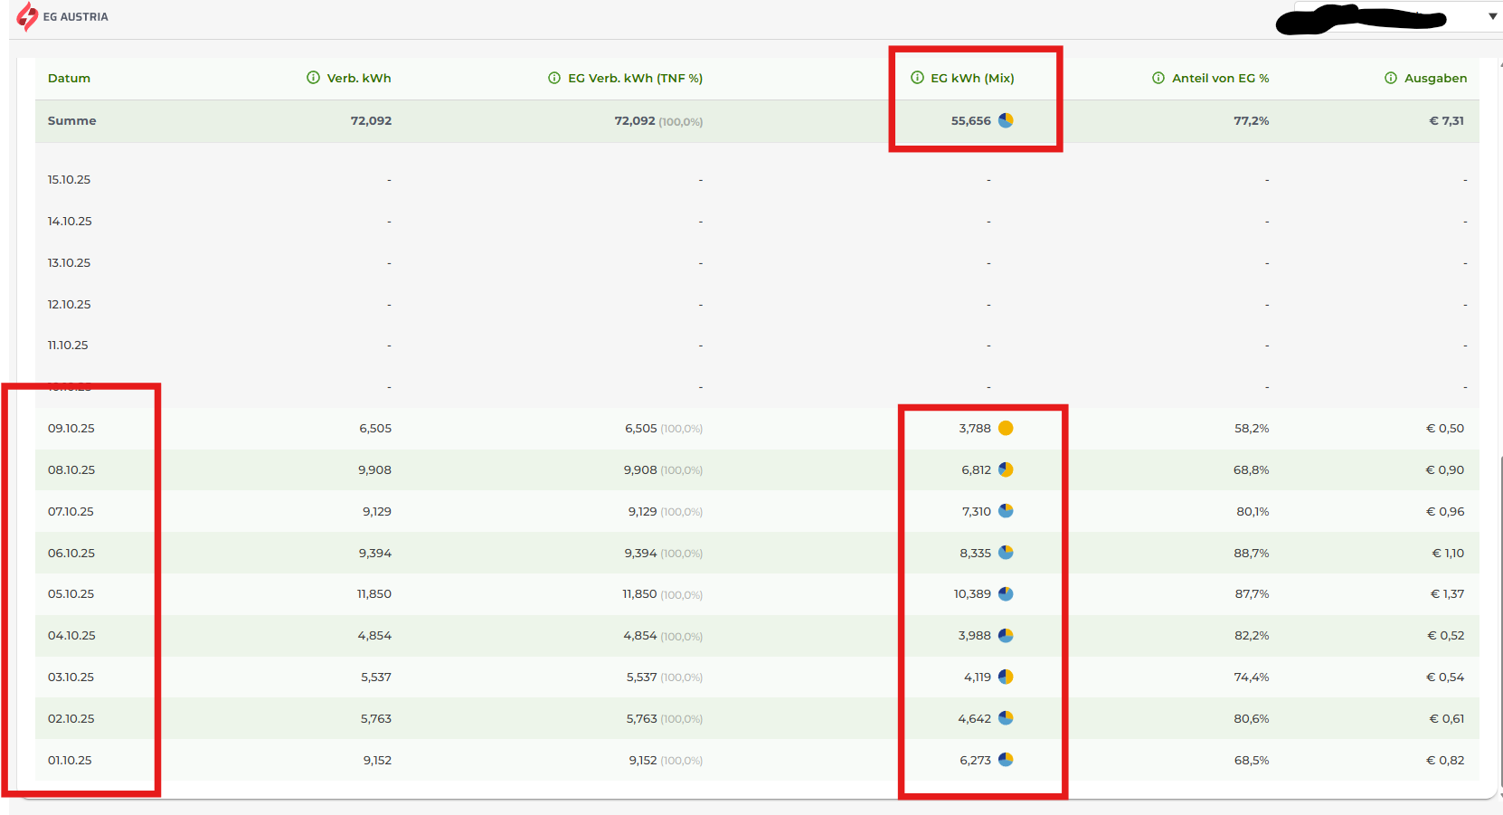This screenshot has height=815, width=1503.
Task: Select the 06.10.25 date row
Action: pos(71,553)
